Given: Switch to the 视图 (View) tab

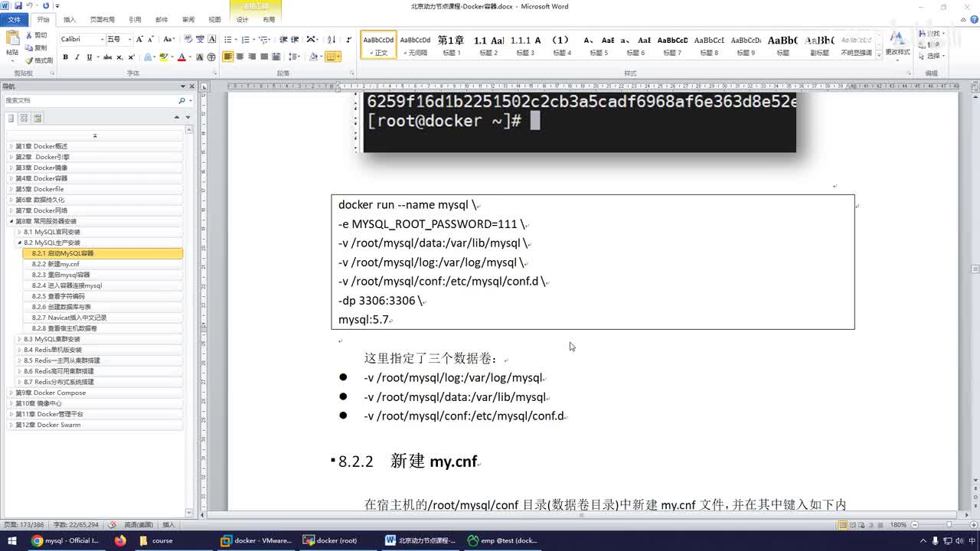Looking at the screenshot, I should pyautogui.click(x=215, y=19).
